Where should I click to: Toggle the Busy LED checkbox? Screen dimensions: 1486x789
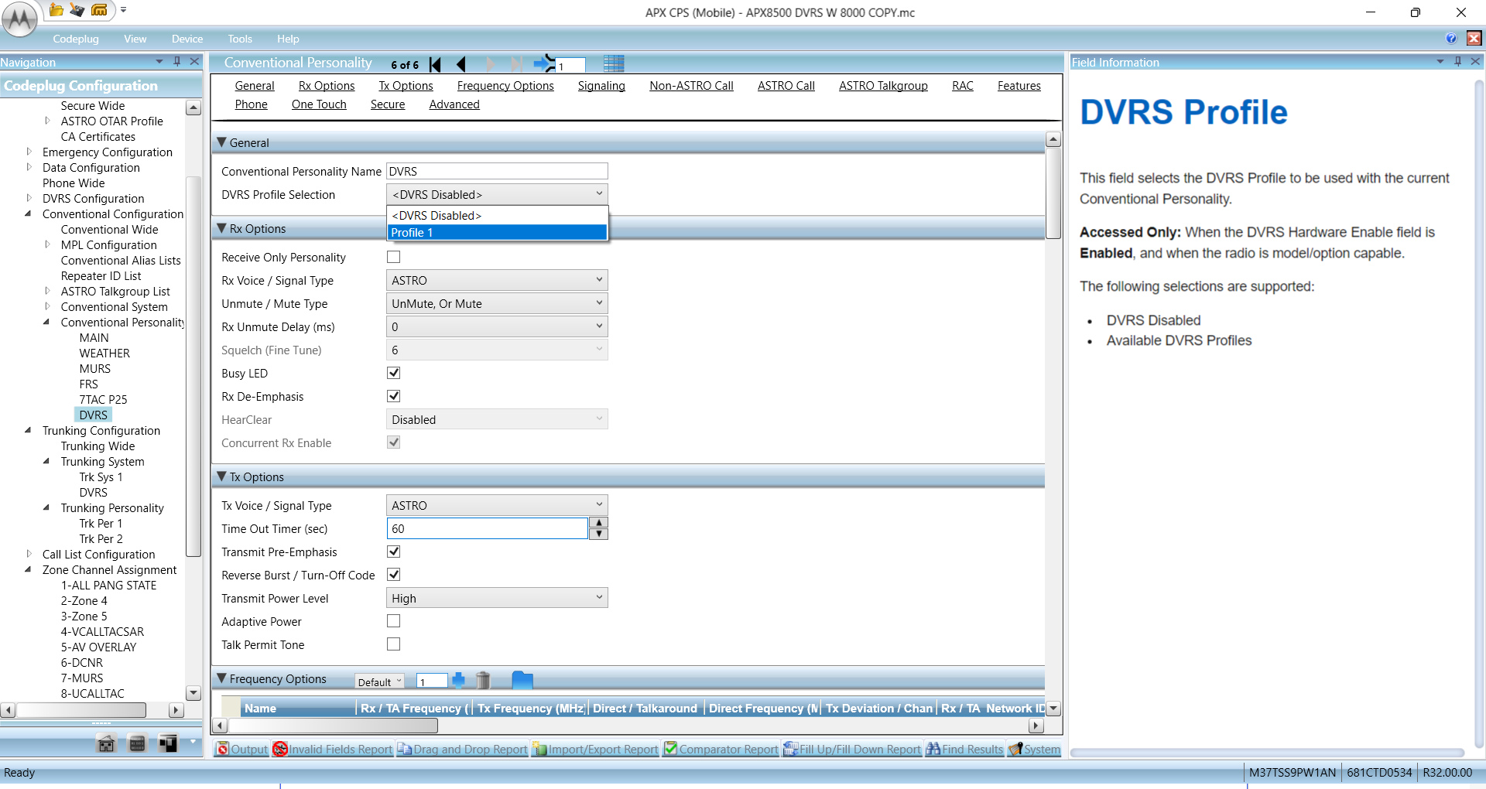(x=394, y=373)
